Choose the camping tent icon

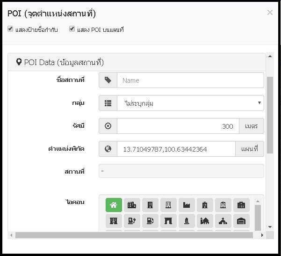click(x=223, y=220)
